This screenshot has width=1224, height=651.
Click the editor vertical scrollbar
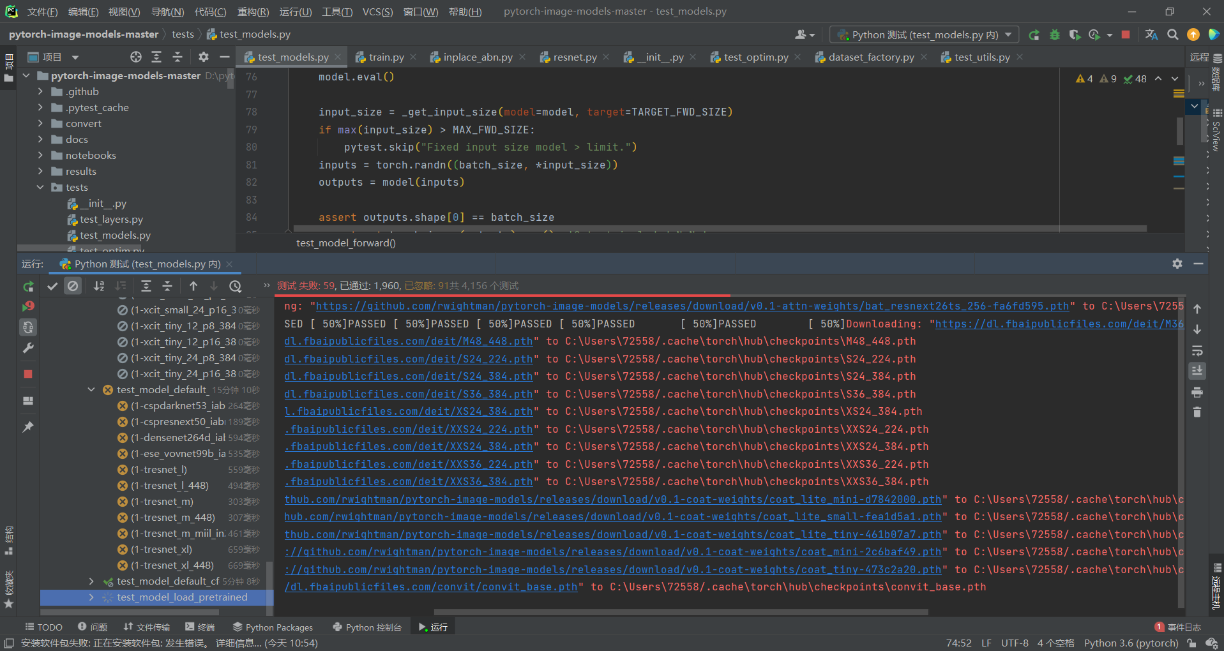point(1180,131)
